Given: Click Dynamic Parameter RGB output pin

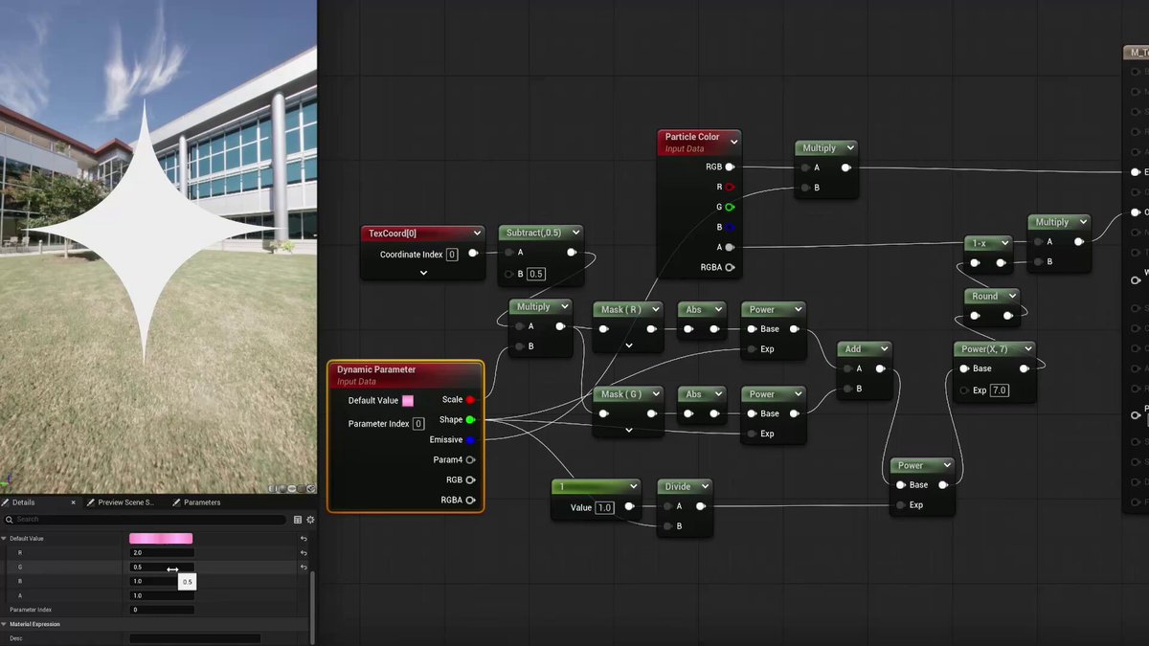Looking at the screenshot, I should tap(470, 480).
